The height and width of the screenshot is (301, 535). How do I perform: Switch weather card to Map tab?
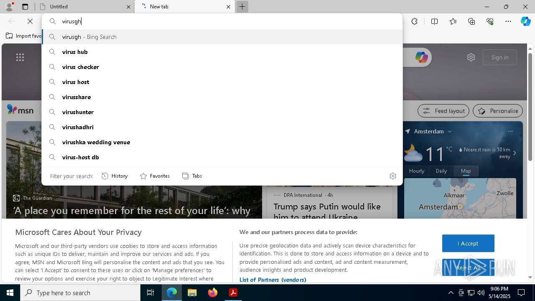coord(466,171)
